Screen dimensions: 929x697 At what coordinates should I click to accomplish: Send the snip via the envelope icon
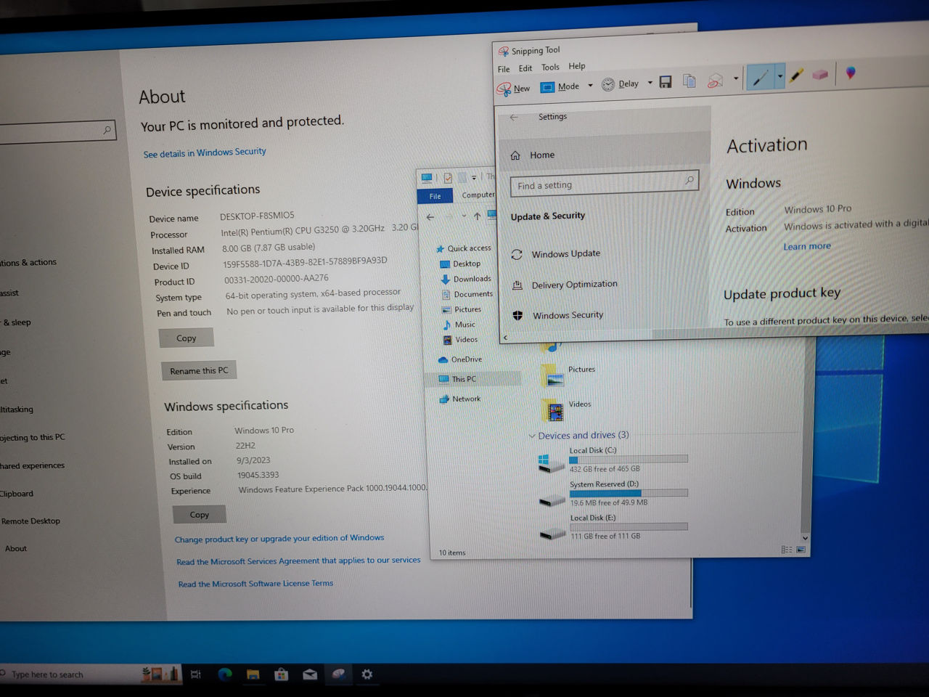[x=716, y=80]
